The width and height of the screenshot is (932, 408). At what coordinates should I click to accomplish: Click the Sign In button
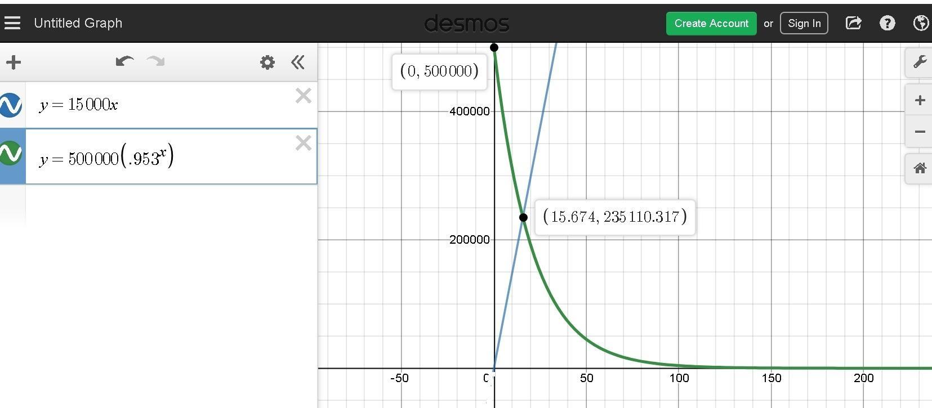[804, 23]
